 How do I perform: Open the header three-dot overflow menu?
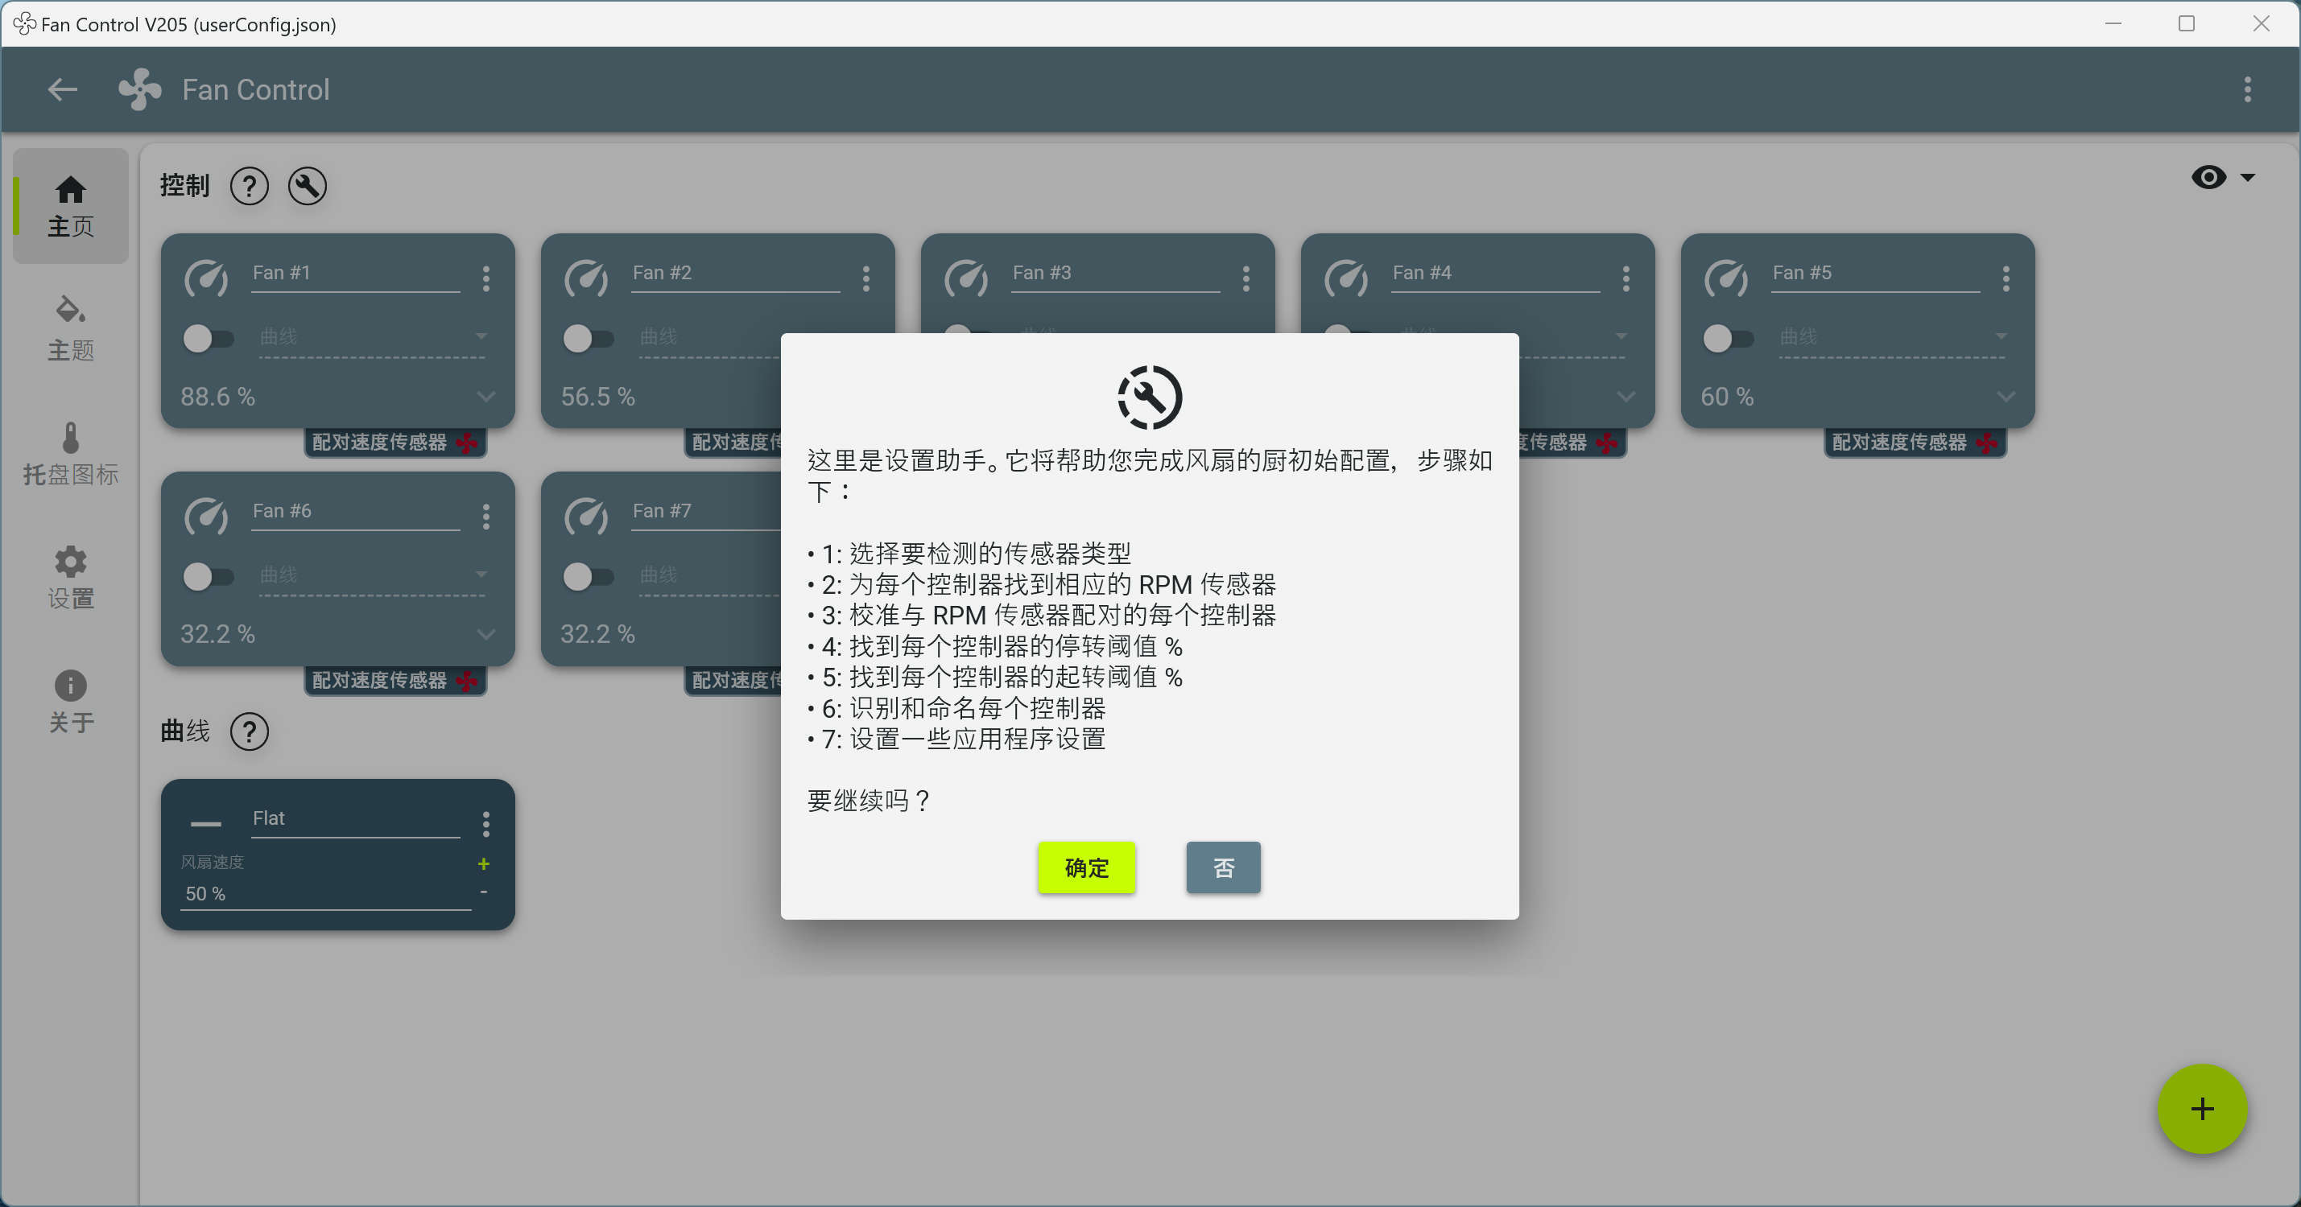click(2247, 89)
